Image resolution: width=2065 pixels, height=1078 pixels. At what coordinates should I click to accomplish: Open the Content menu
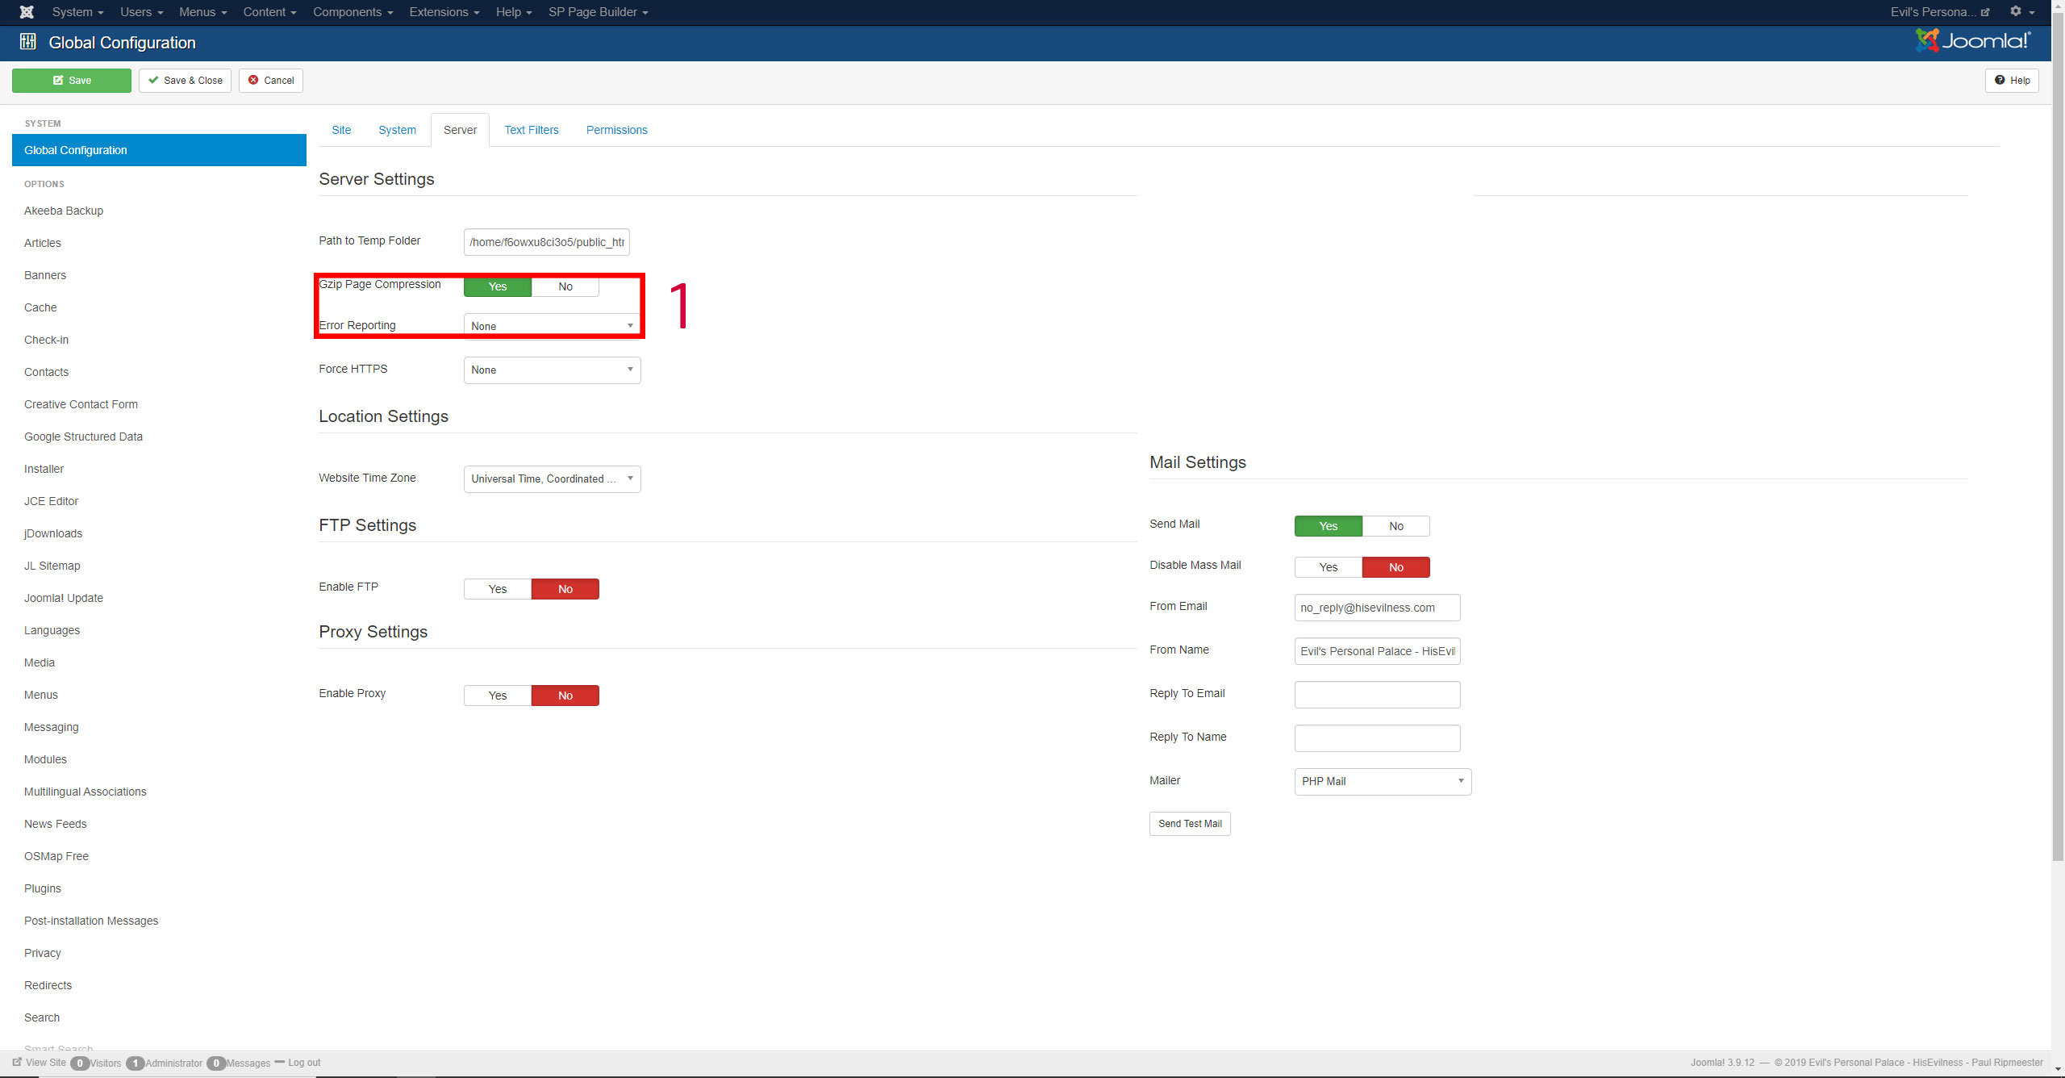coord(269,12)
